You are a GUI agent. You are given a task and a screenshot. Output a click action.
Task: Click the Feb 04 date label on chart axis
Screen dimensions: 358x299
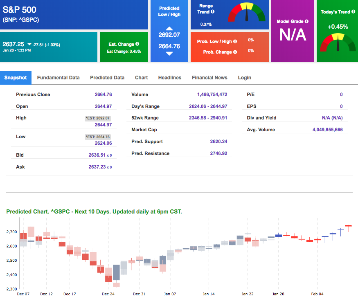(317, 294)
